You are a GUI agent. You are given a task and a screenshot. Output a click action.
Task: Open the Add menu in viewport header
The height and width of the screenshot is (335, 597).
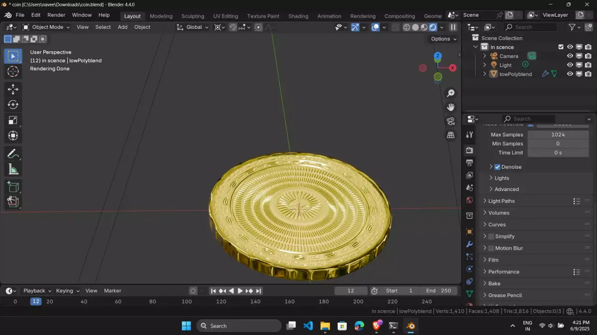click(122, 27)
